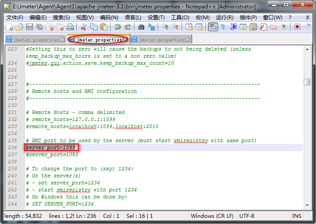Click the scroll down arrow of the editor
The width and height of the screenshot is (316, 224).
[x=307, y=205]
